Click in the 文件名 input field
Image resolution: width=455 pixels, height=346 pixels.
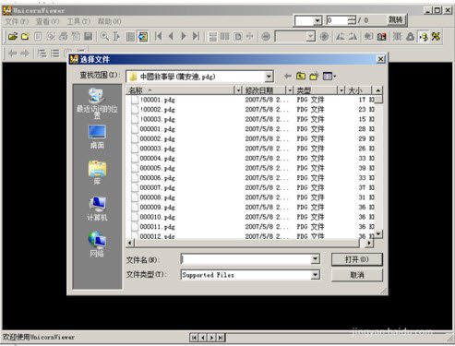[245, 259]
